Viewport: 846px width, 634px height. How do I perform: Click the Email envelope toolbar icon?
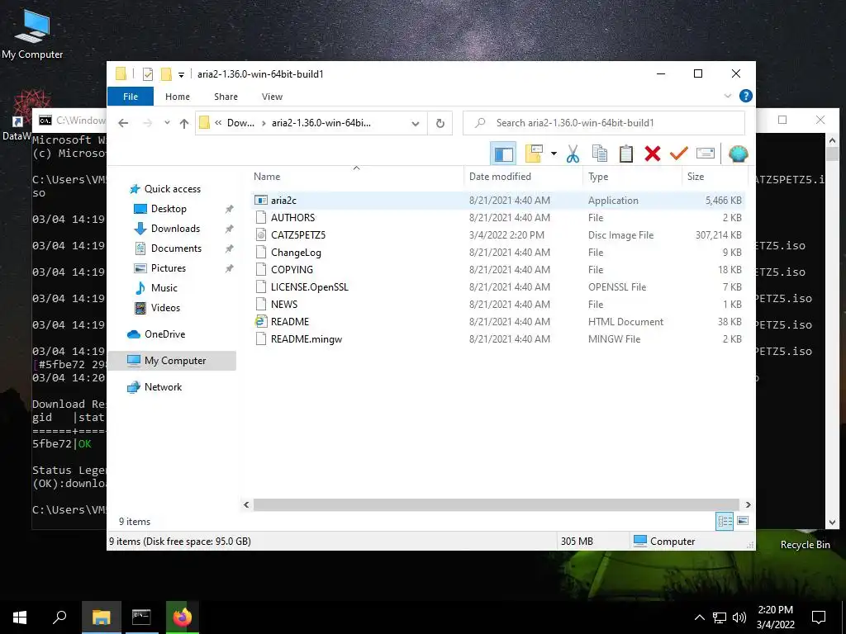coord(706,154)
